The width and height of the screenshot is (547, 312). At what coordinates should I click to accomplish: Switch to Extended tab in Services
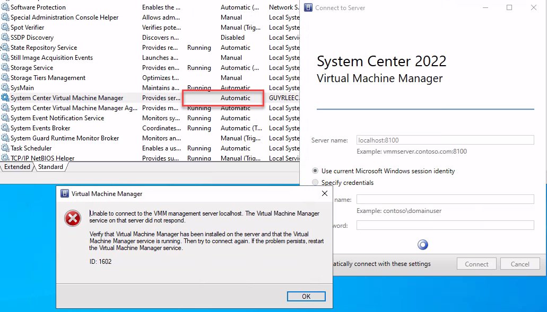point(17,167)
